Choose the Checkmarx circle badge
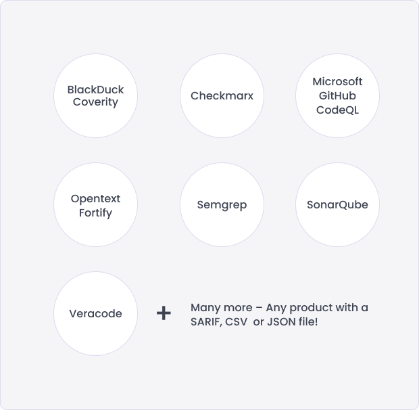 (x=222, y=96)
